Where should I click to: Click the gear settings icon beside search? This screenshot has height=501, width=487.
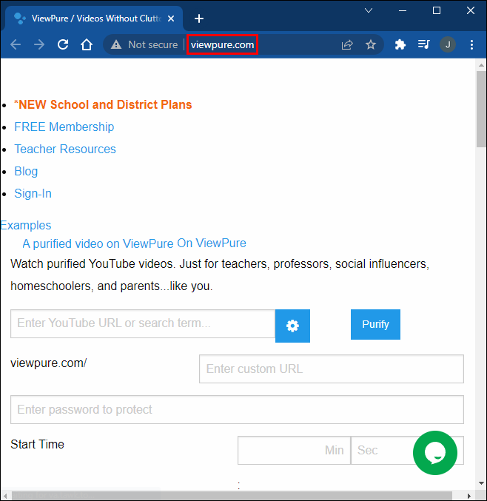pyautogui.click(x=292, y=326)
